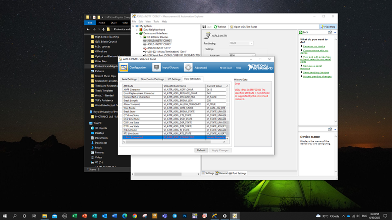Screen dimensions: 392x220
Task: Click the Hide Help toolbar button
Action: (x=328, y=27)
